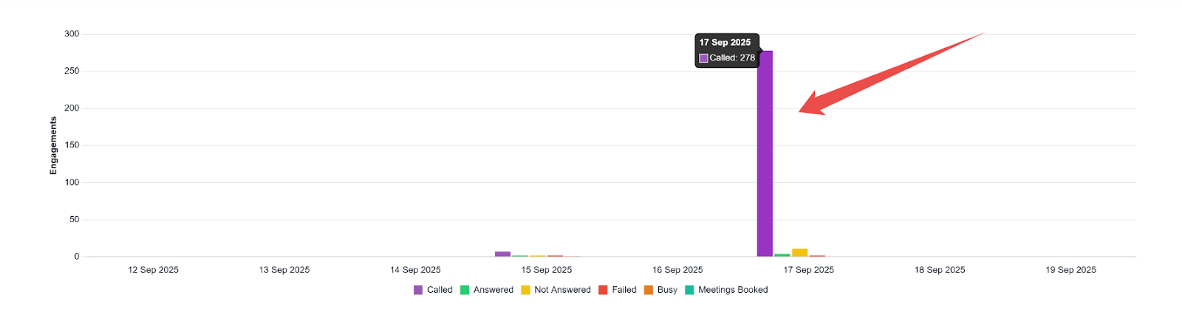Click the 15 Sep 2025 axis label
1182x326 pixels.
[547, 270]
